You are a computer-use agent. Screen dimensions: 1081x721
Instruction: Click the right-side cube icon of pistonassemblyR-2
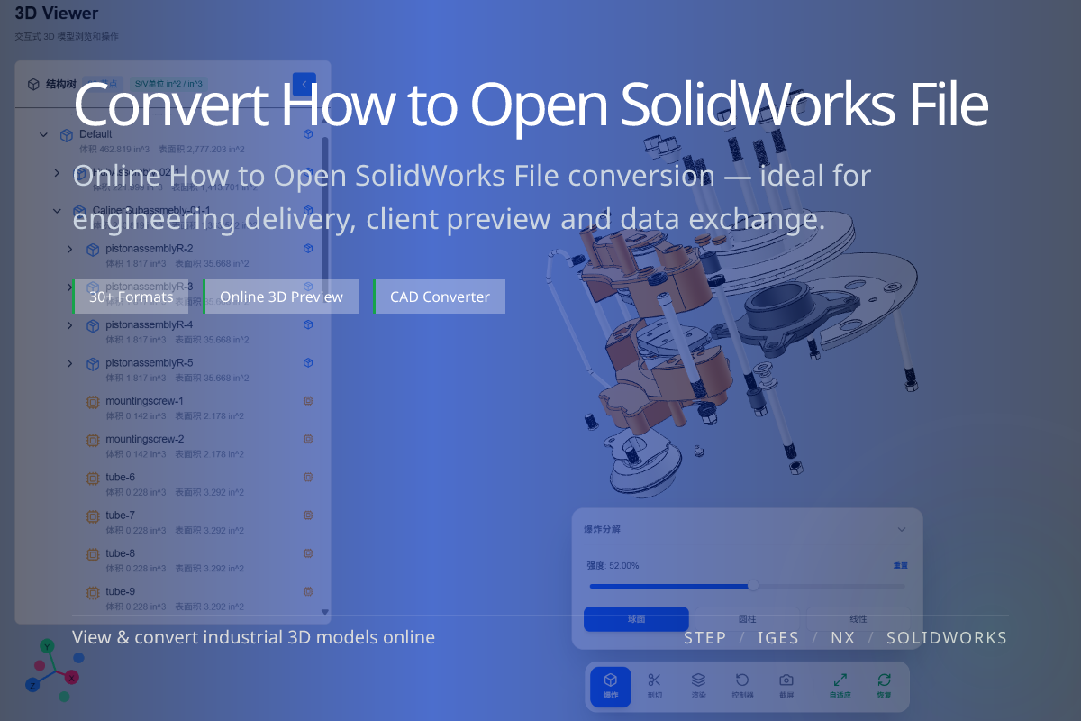pos(308,249)
